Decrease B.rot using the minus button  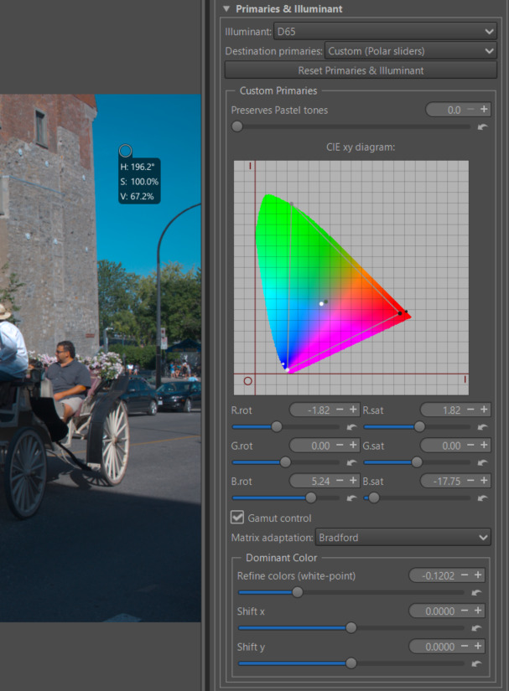(x=340, y=481)
